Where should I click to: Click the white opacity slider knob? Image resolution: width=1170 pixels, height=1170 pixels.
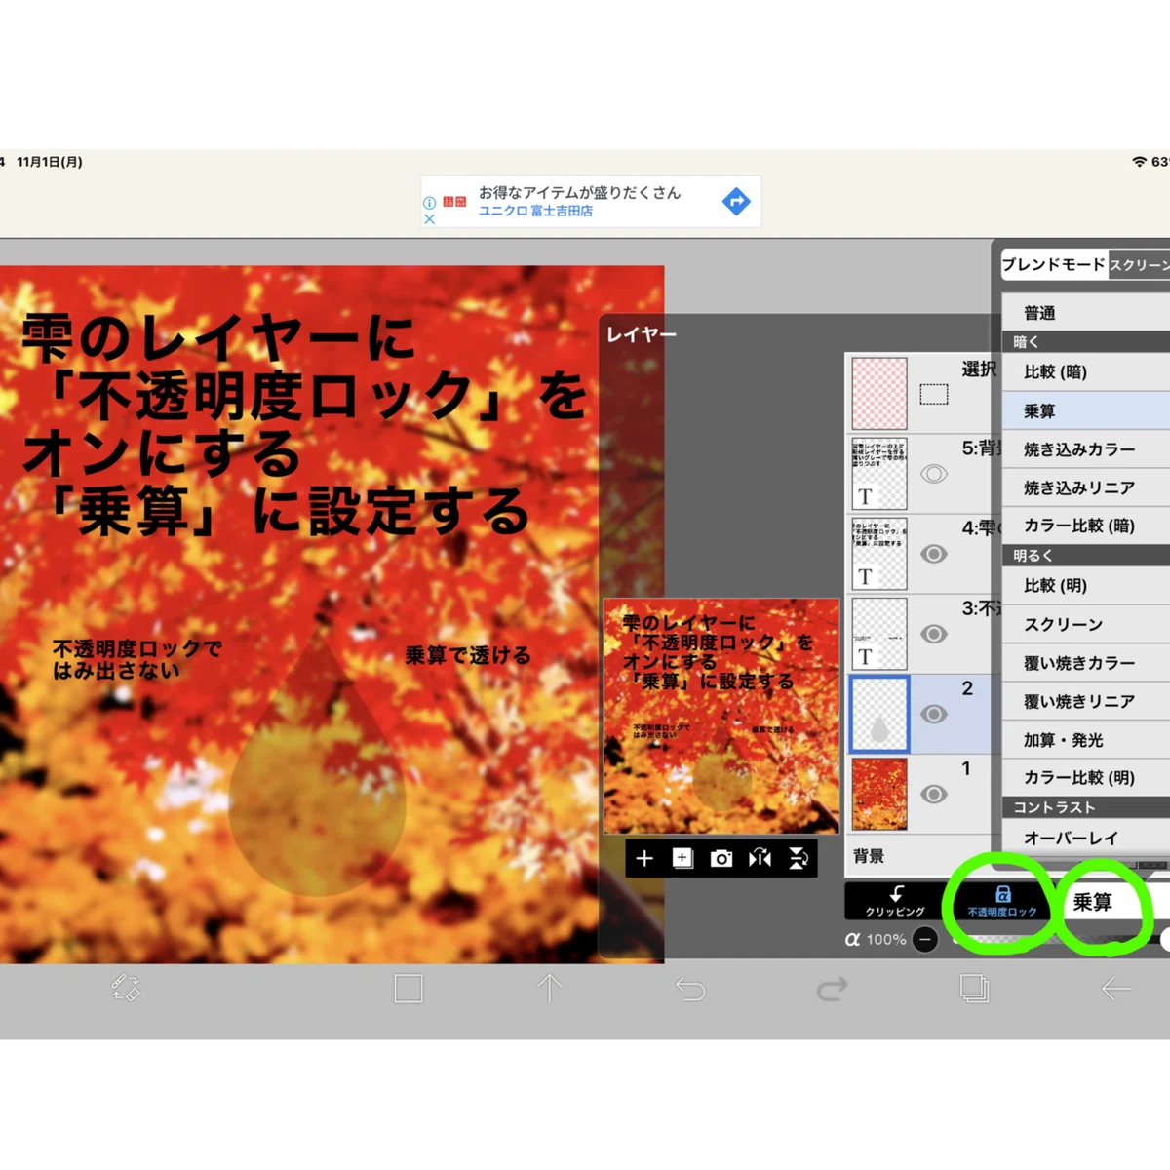[1165, 939]
